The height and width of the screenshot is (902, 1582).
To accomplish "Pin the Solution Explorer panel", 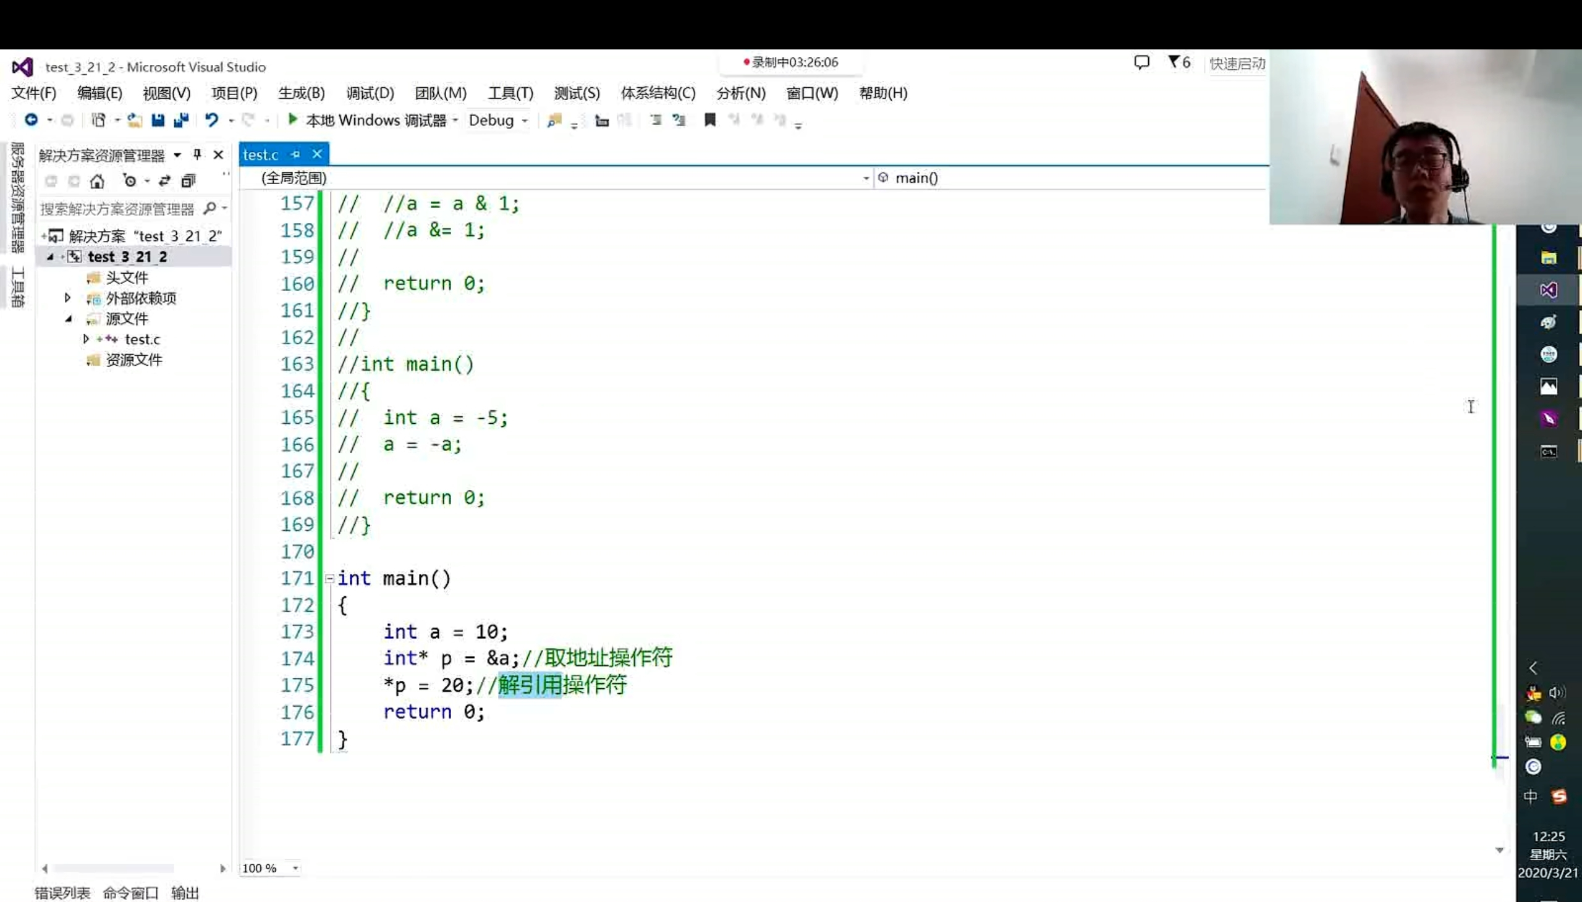I will (x=197, y=154).
